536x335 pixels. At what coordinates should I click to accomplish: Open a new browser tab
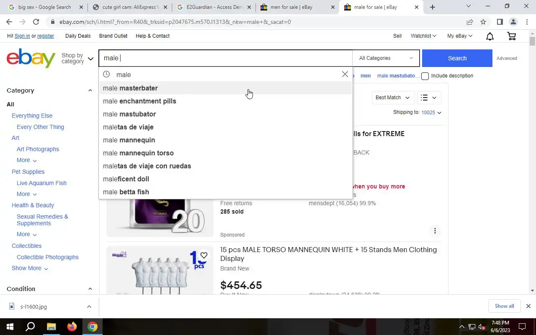[433, 7]
